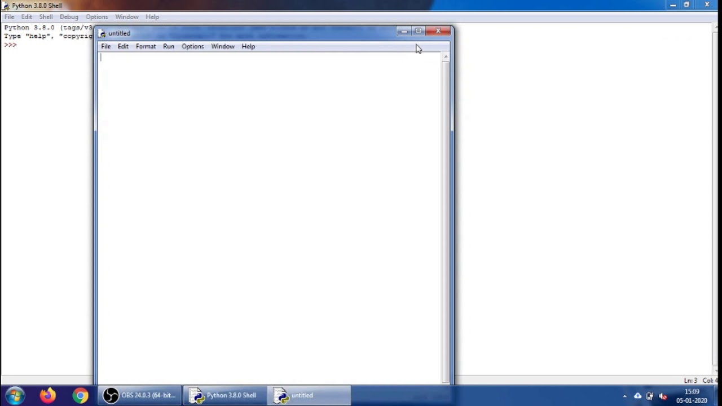Restore down the Python Shell window
Image resolution: width=722 pixels, height=406 pixels.
[x=686, y=5]
